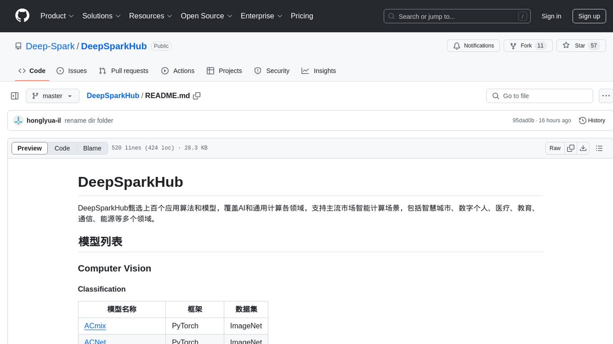Click the Public badge label
Screen dimensions: 613x344
coord(161,46)
